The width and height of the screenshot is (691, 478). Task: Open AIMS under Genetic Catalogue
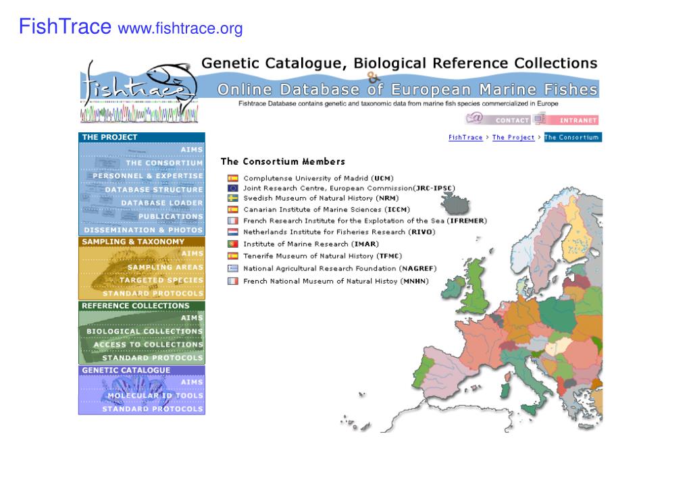point(192,382)
